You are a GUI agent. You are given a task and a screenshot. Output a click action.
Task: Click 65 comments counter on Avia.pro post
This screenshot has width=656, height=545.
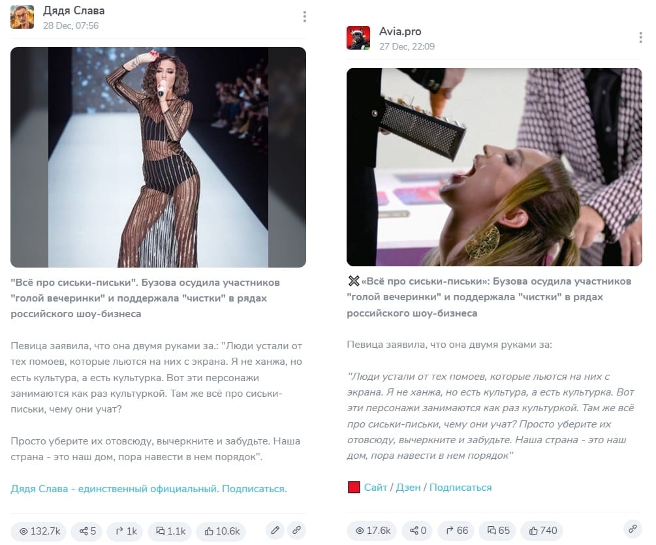point(497,531)
